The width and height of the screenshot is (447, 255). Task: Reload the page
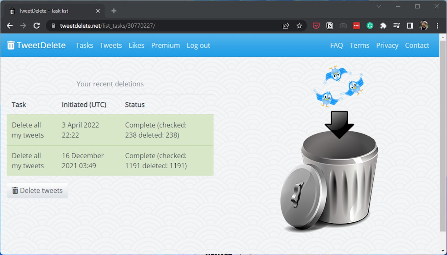[37, 26]
